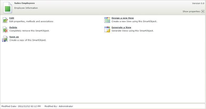Image resolution: width=206 pixels, height=109 pixels.
Task: Open the Save as link
Action: click(14, 37)
